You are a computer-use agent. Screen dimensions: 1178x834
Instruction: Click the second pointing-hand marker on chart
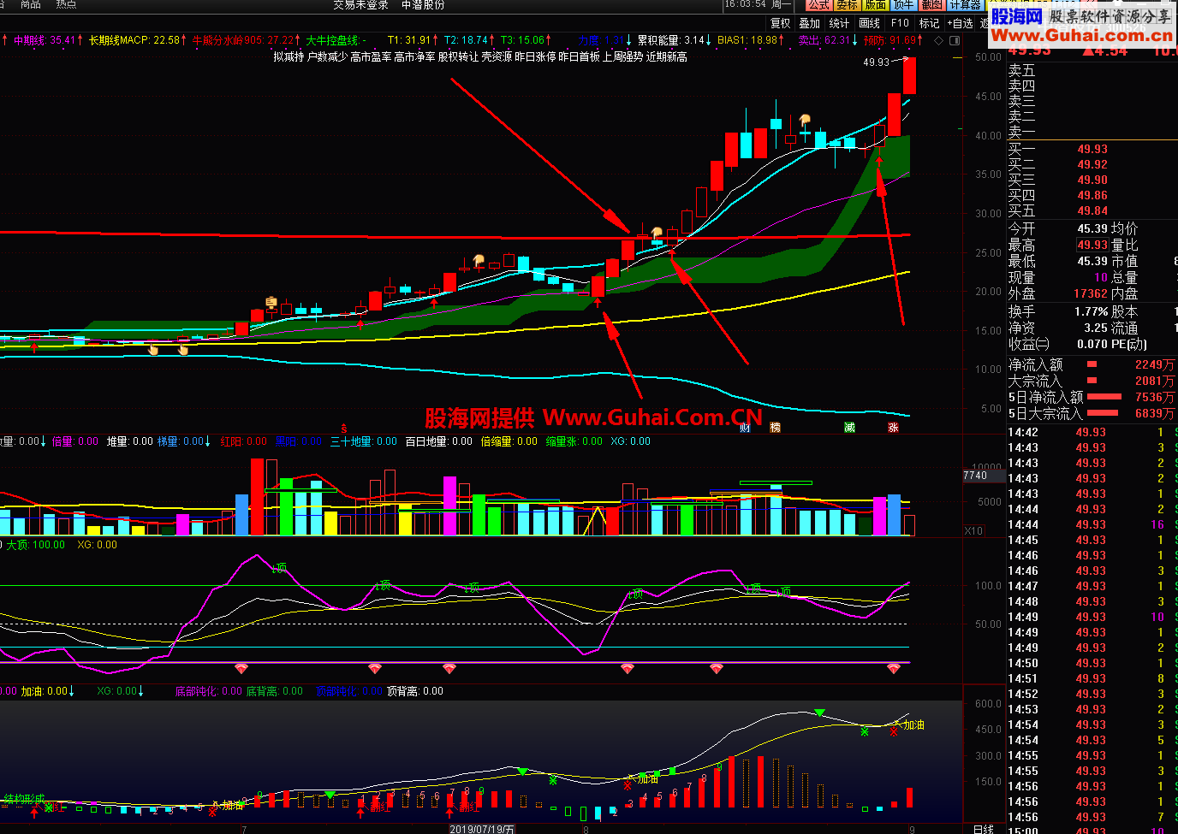(182, 349)
